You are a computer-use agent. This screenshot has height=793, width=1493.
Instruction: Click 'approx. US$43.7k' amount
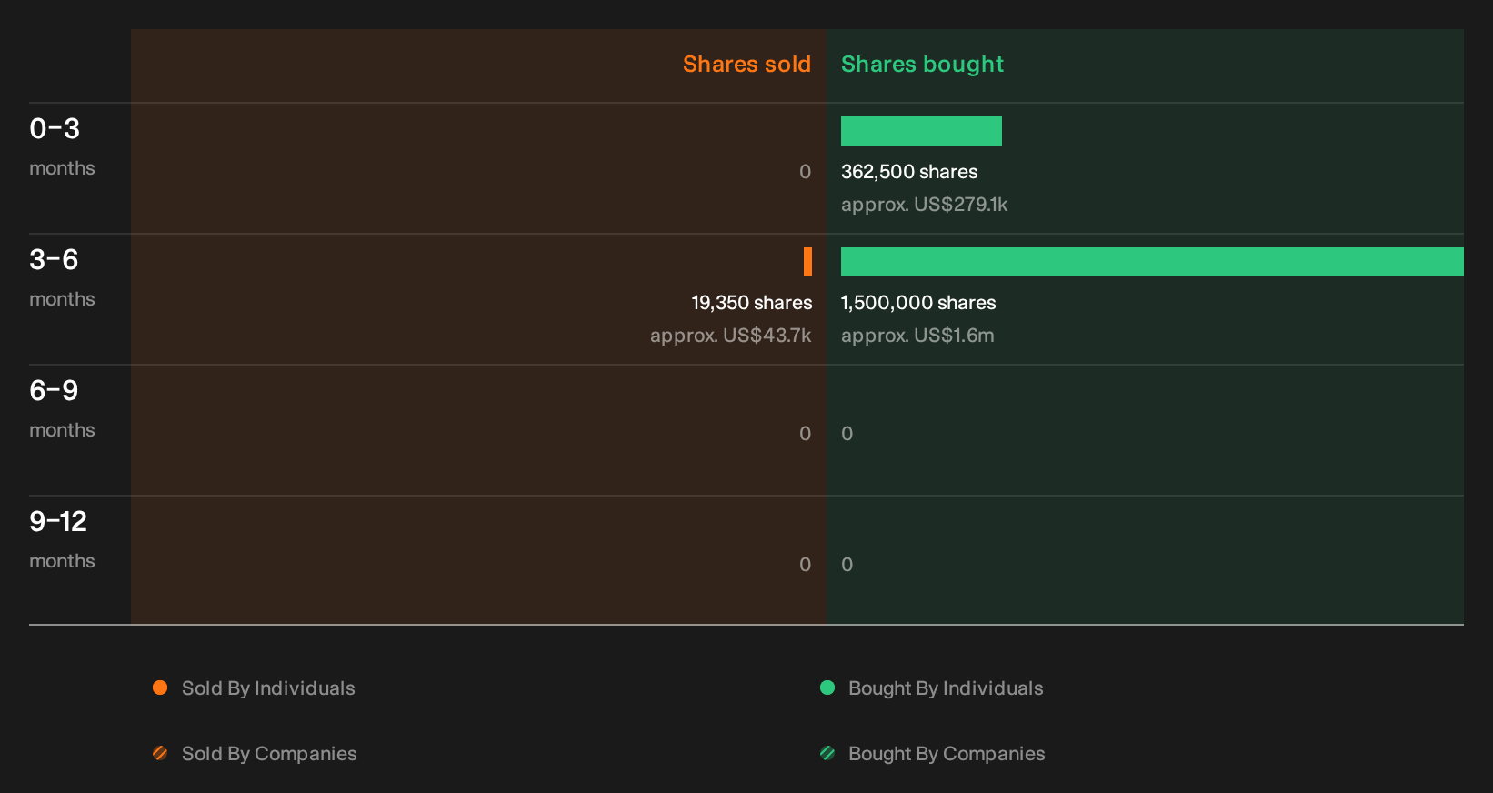(731, 336)
